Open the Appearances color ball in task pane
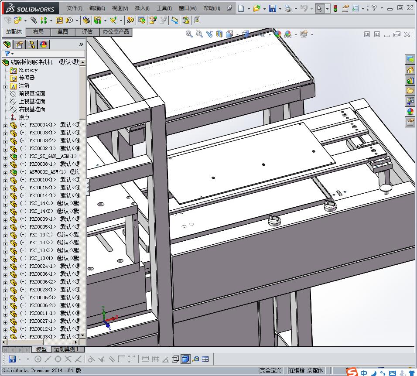Viewport: 417px width, 376px height. 410,112
